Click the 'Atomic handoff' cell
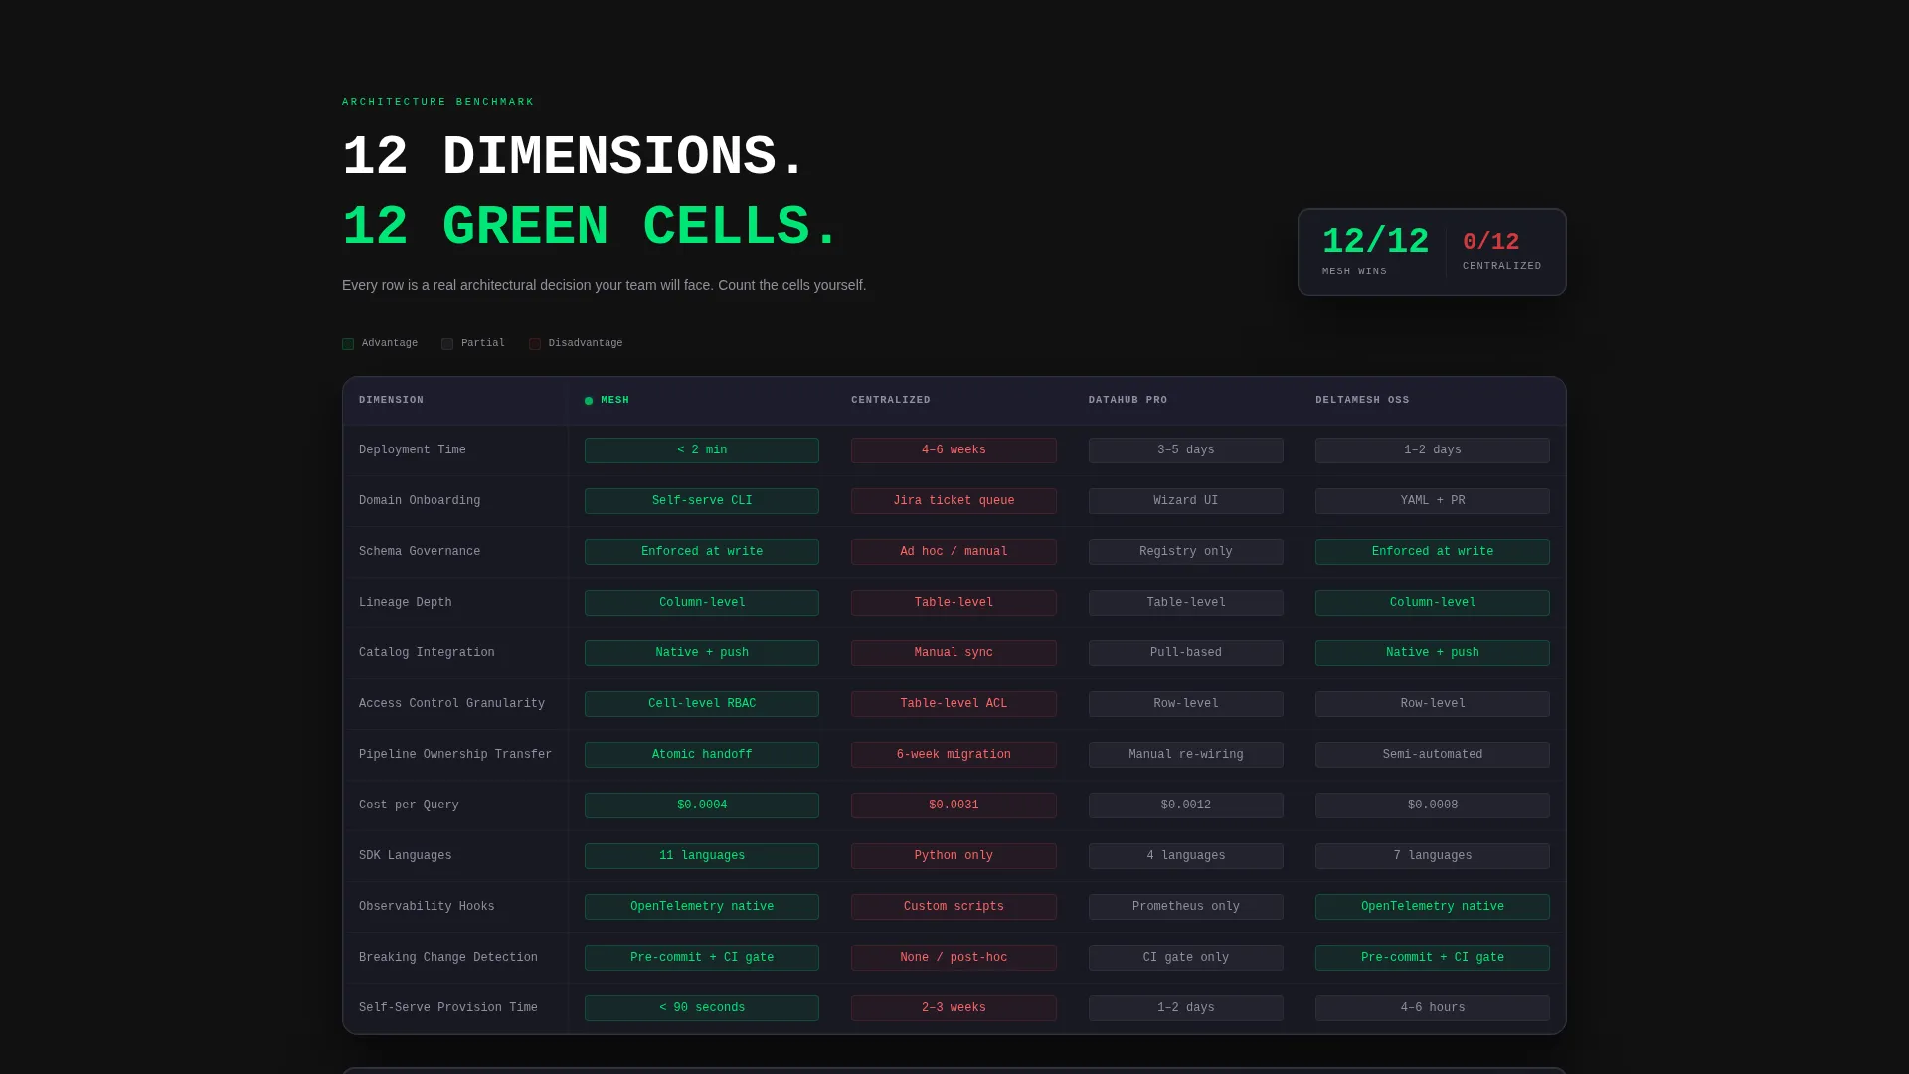Viewport: 1909px width, 1074px height. click(x=702, y=755)
